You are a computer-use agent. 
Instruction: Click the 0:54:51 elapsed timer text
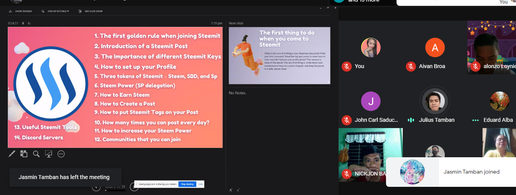pos(13,23)
